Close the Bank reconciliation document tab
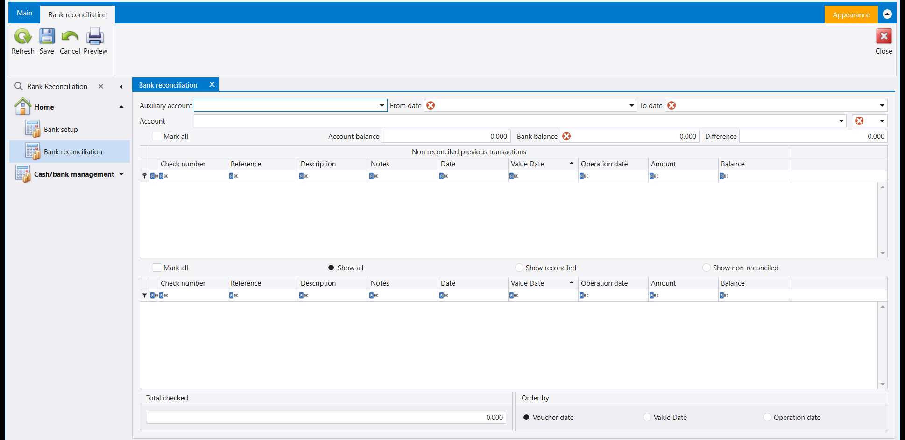The width and height of the screenshot is (905, 440). pos(212,84)
